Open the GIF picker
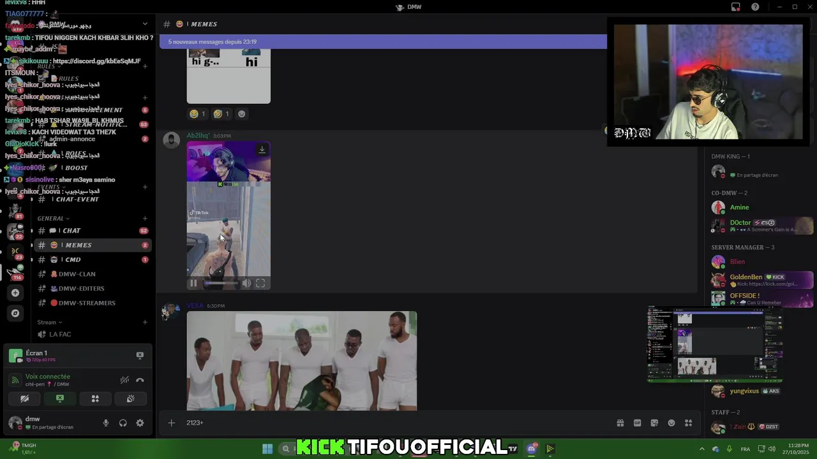817x459 pixels. click(637, 423)
